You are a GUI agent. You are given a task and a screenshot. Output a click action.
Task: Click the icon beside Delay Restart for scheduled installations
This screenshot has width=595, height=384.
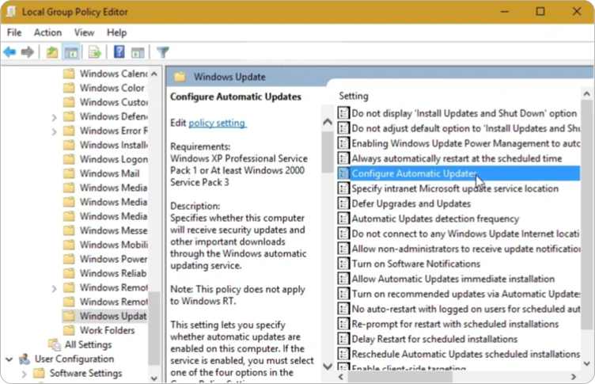343,338
